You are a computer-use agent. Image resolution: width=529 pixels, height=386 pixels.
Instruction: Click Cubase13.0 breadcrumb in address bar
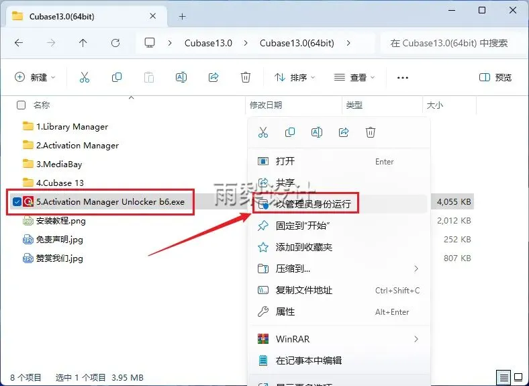(208, 43)
